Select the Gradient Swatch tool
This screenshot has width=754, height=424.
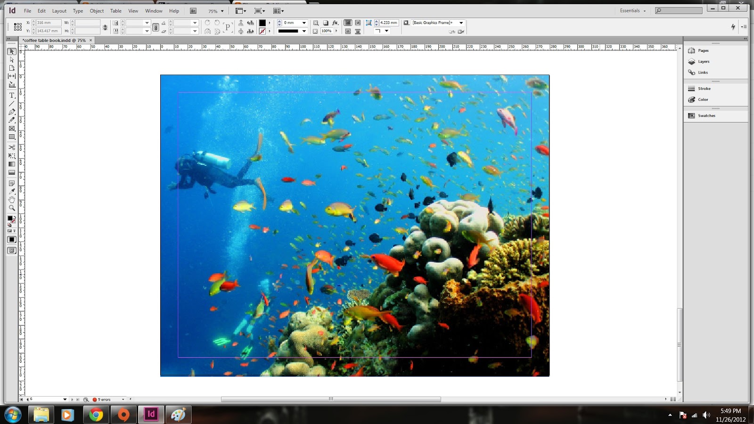pyautogui.click(x=12, y=164)
